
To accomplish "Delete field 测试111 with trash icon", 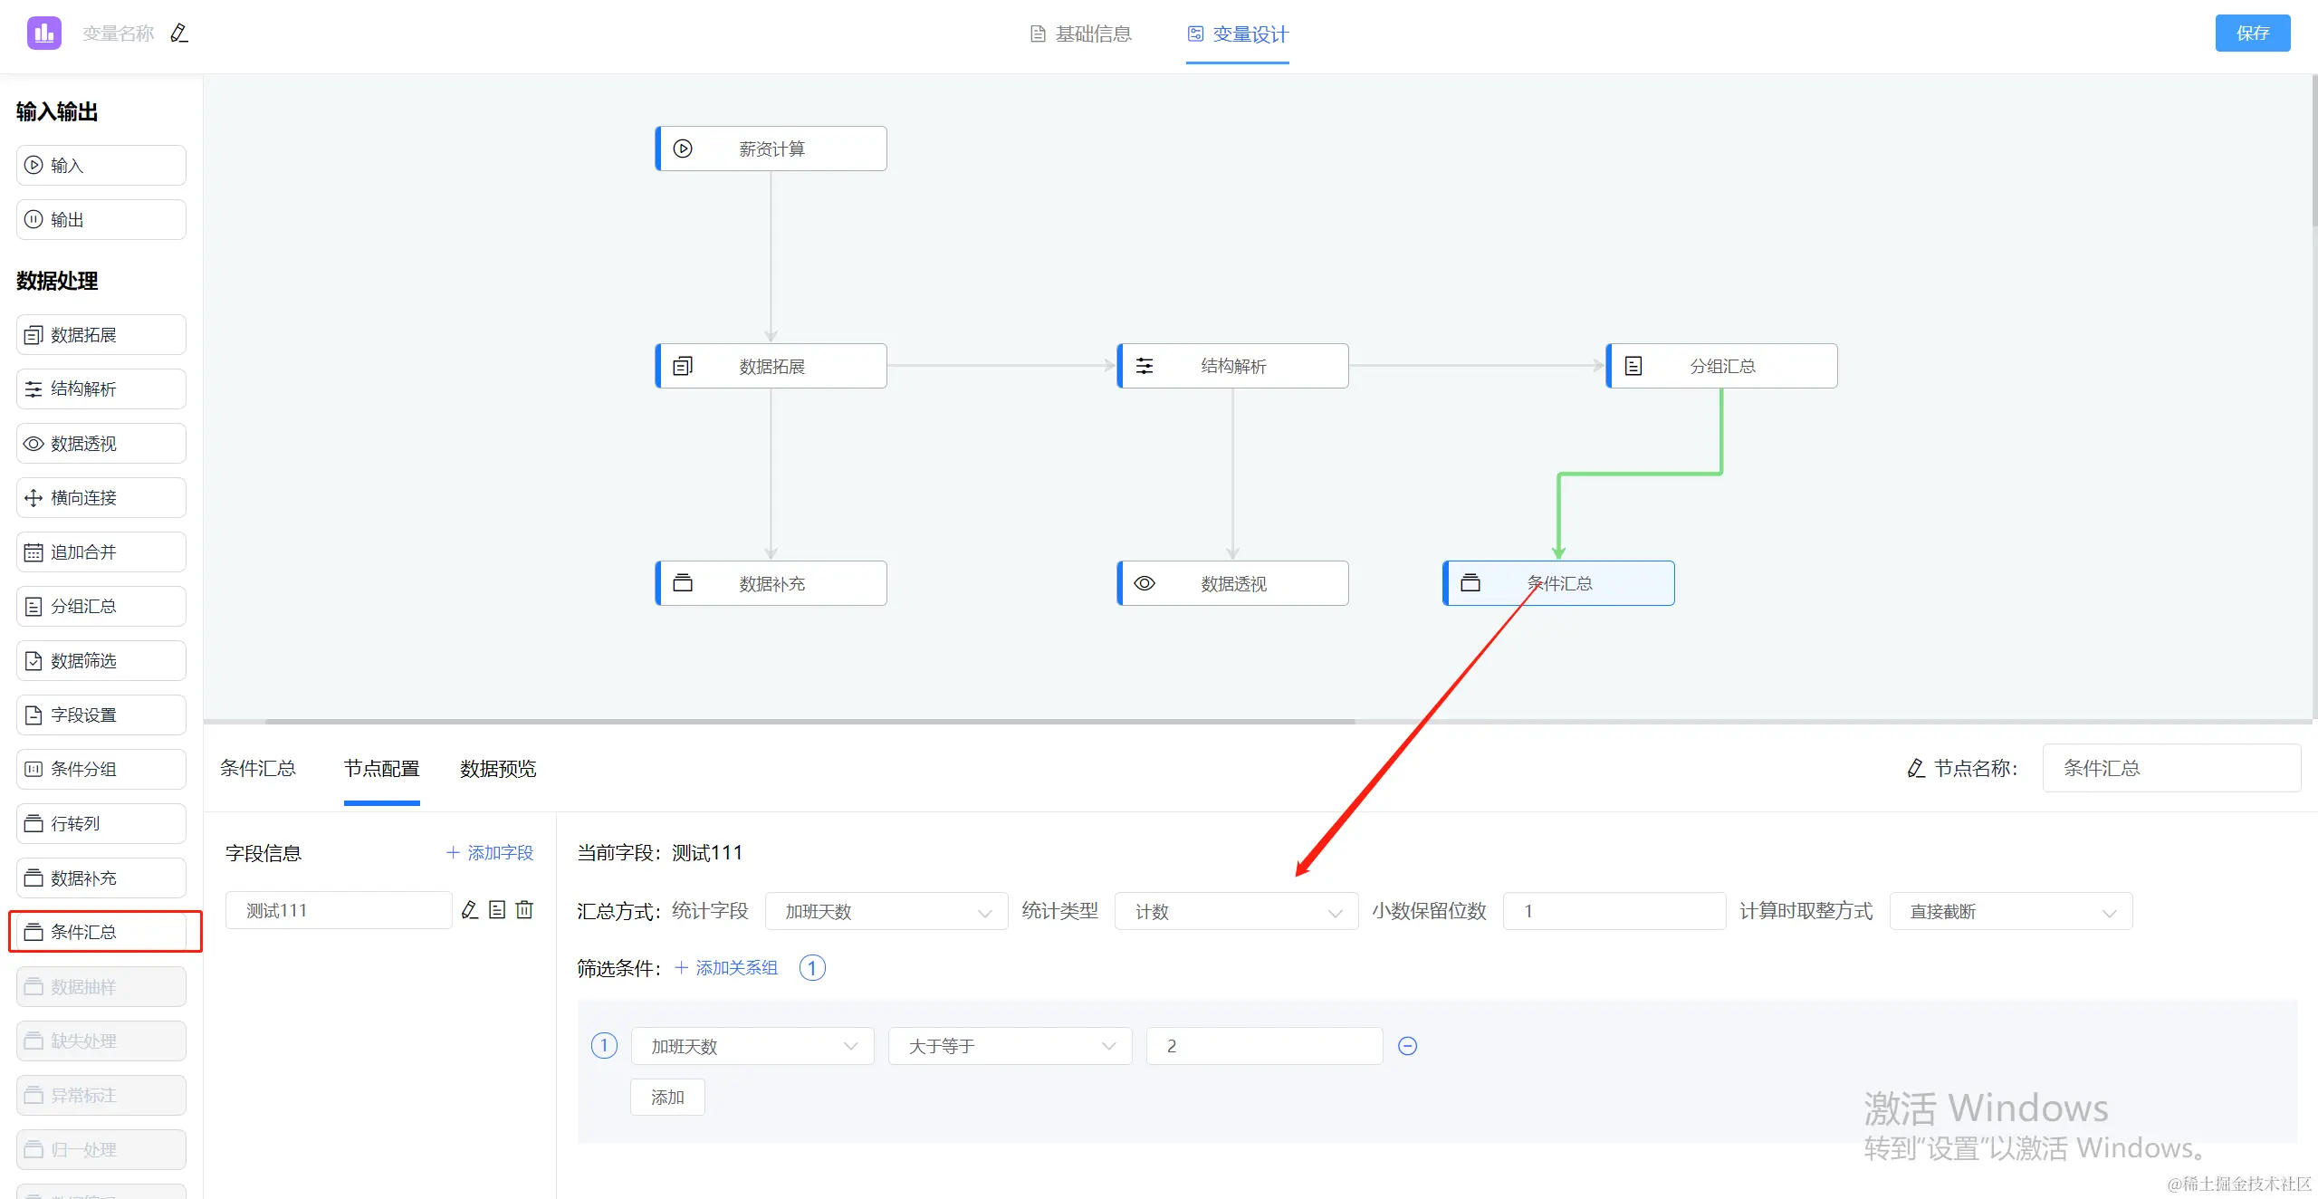I will [524, 910].
